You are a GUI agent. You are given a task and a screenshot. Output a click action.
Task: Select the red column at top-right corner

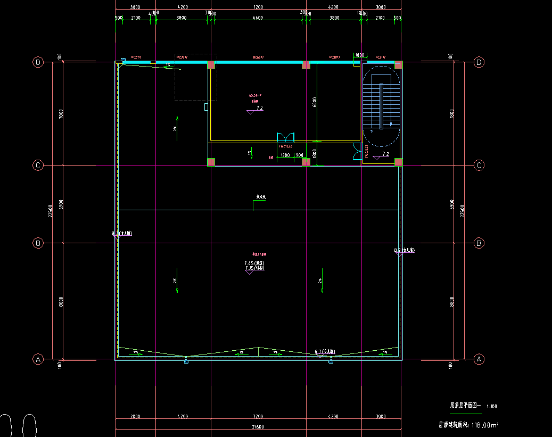(x=398, y=65)
